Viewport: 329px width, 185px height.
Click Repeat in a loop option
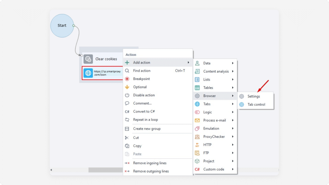click(x=146, y=120)
